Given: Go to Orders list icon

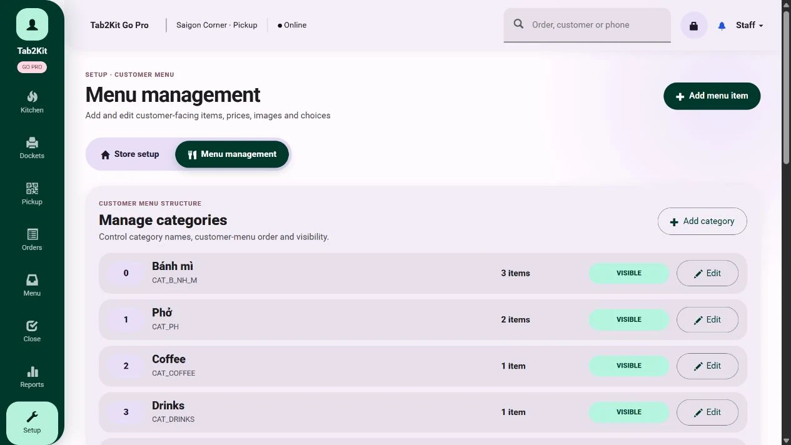Looking at the screenshot, I should click(32, 234).
